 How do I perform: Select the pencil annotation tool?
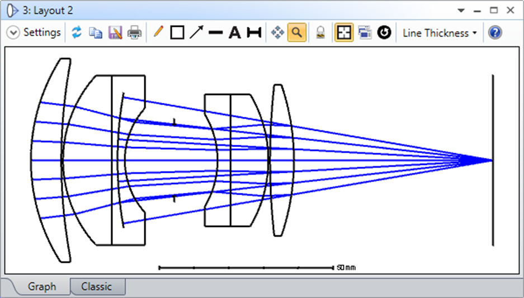tap(158, 32)
